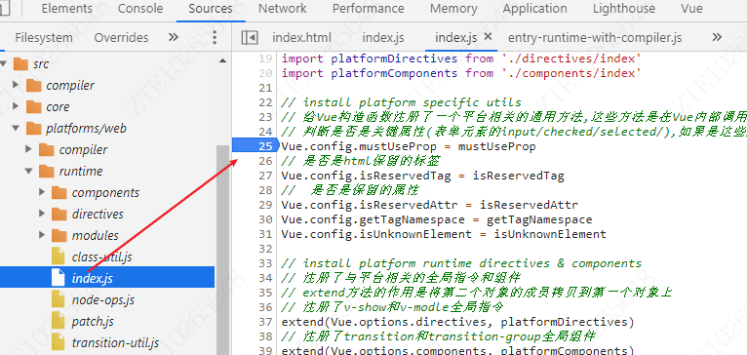Viewport: 747px width, 355px height.
Task: Click 'Vue.config.getTagNamespace = getTagNamespace' code line
Action: click(x=437, y=219)
